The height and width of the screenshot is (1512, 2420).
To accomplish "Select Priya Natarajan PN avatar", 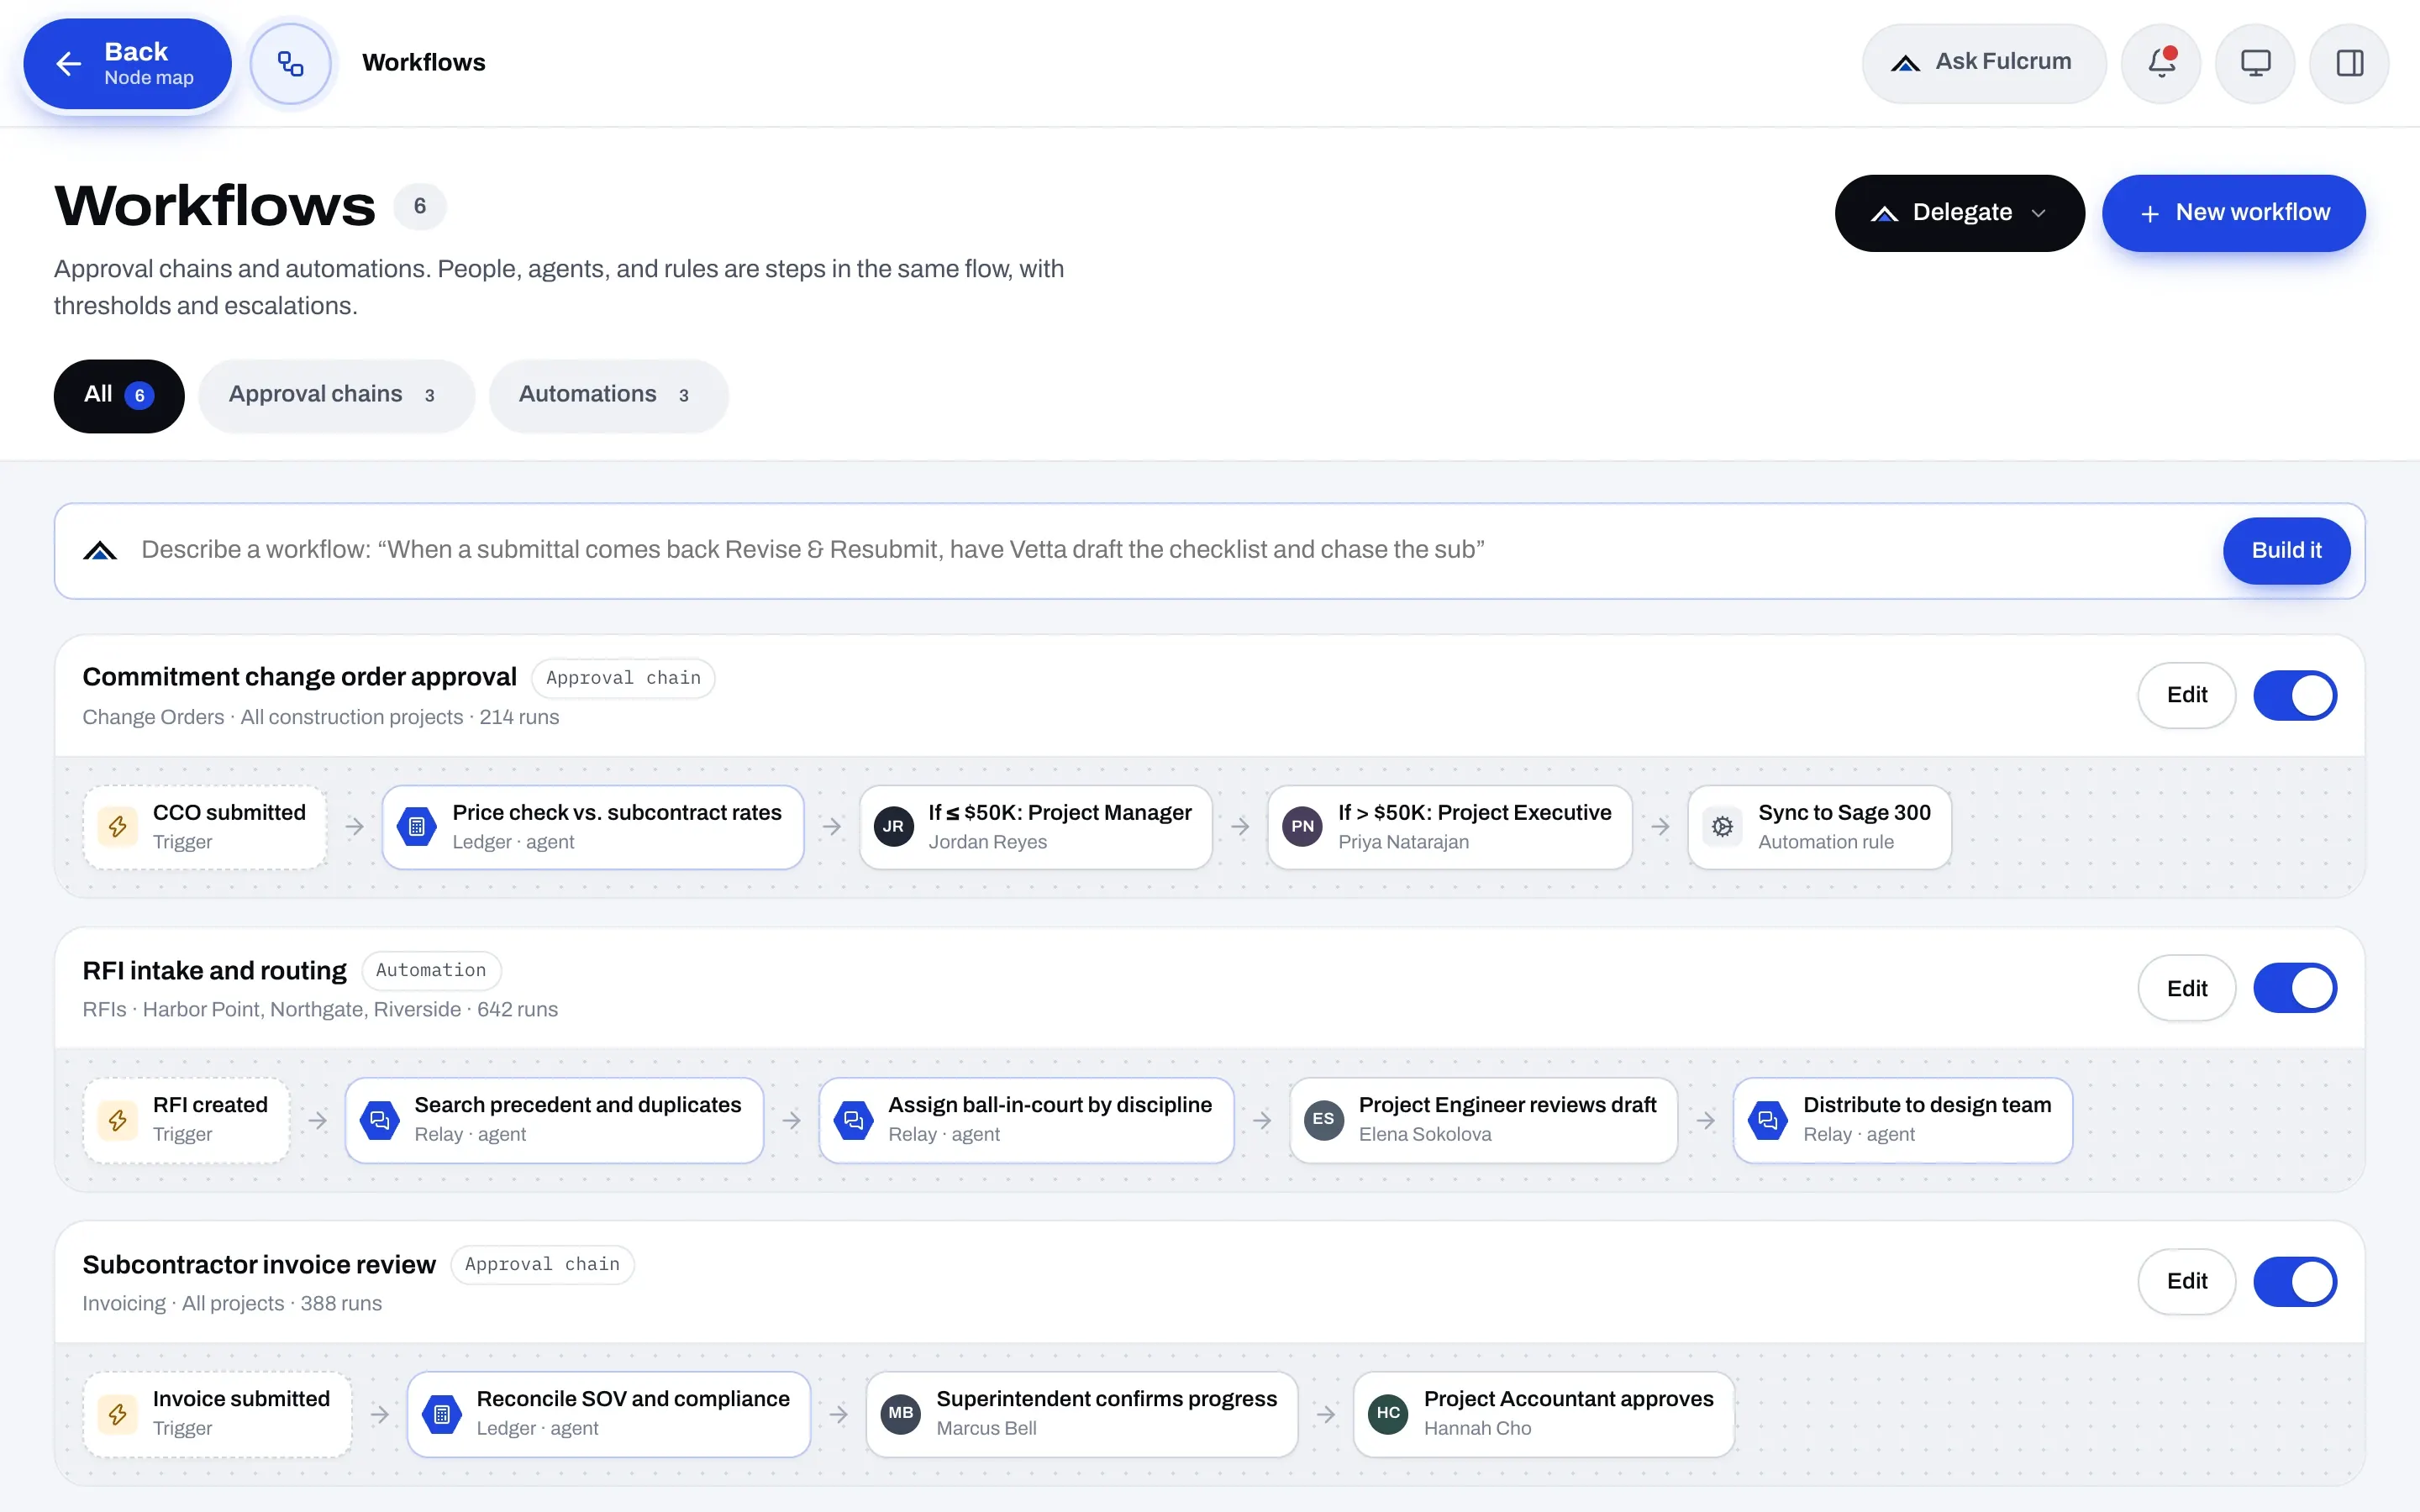I will (x=1302, y=827).
